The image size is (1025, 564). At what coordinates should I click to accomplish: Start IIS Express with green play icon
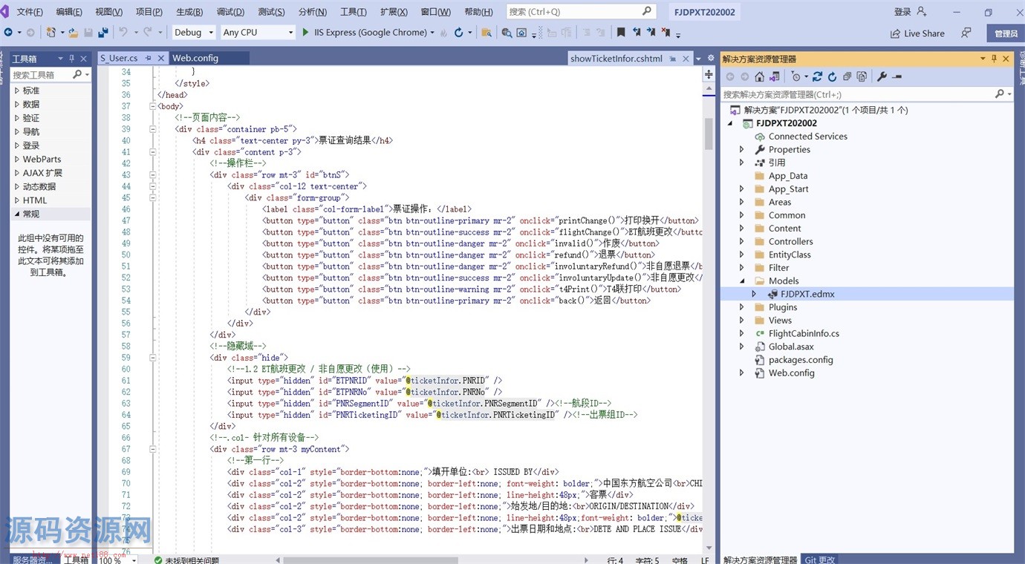click(305, 33)
